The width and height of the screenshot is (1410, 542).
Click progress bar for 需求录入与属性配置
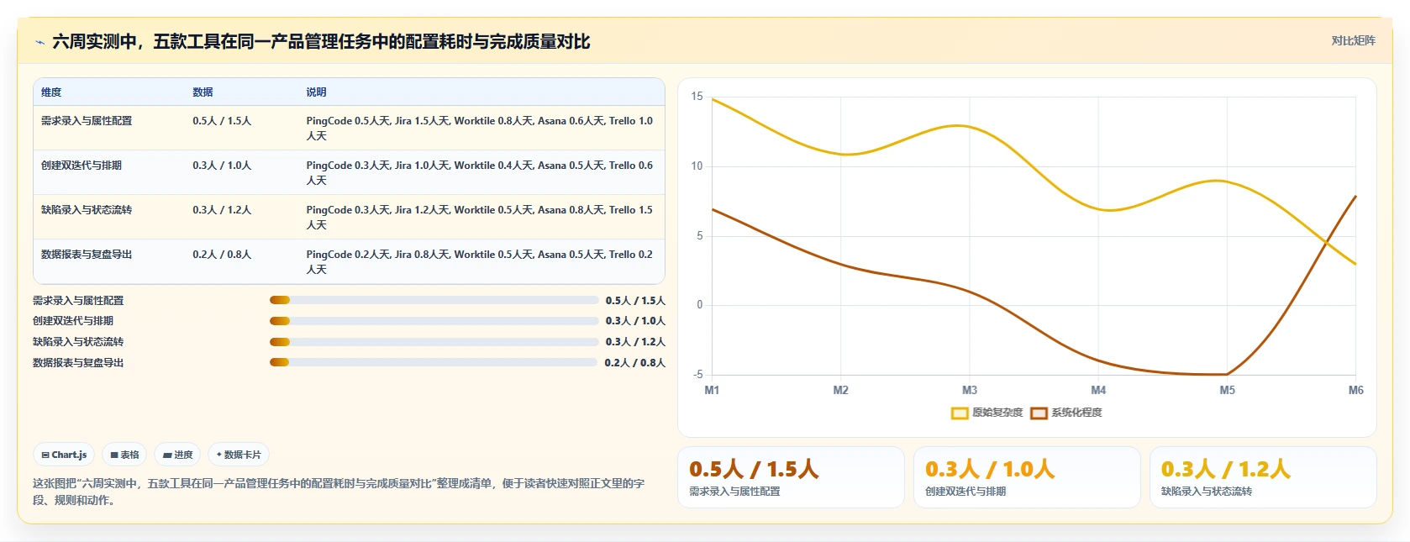pyautogui.click(x=434, y=300)
